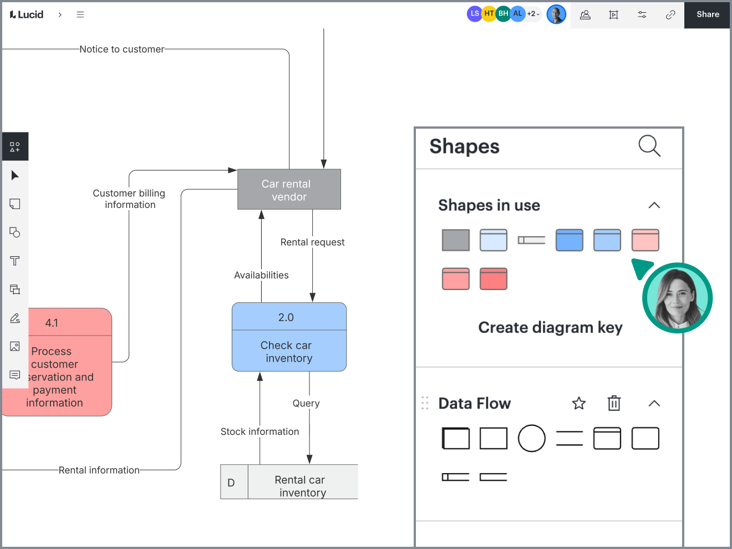Click the Rental request connector label
732x549 pixels.
pyautogui.click(x=312, y=242)
